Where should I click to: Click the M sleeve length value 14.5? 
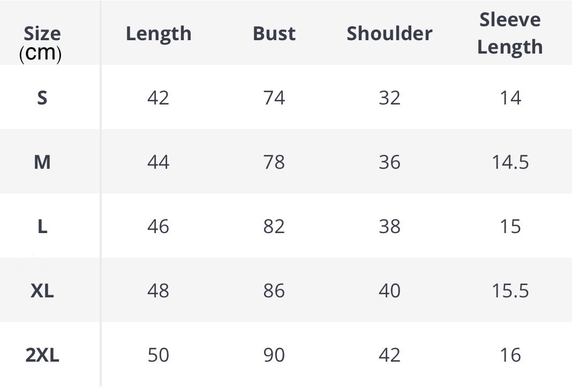510,162
